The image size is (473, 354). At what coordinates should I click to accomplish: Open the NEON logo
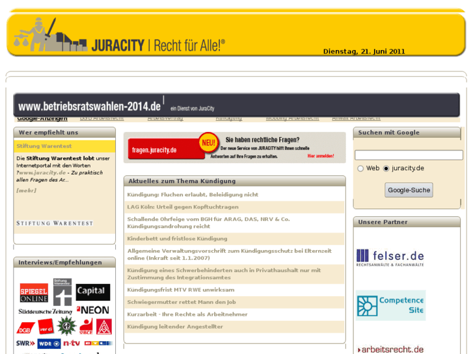point(93,310)
